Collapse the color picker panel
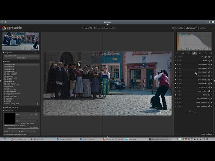 [4, 111]
